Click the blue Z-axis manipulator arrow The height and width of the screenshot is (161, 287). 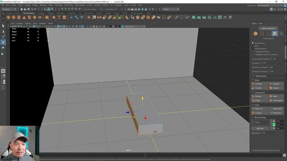click(x=127, y=112)
